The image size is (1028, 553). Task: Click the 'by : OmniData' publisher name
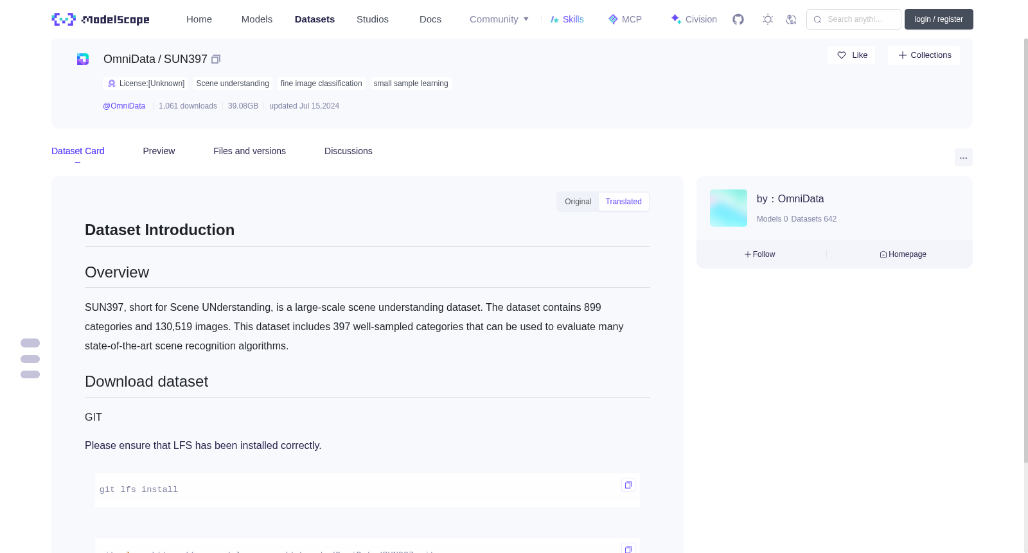(x=790, y=199)
